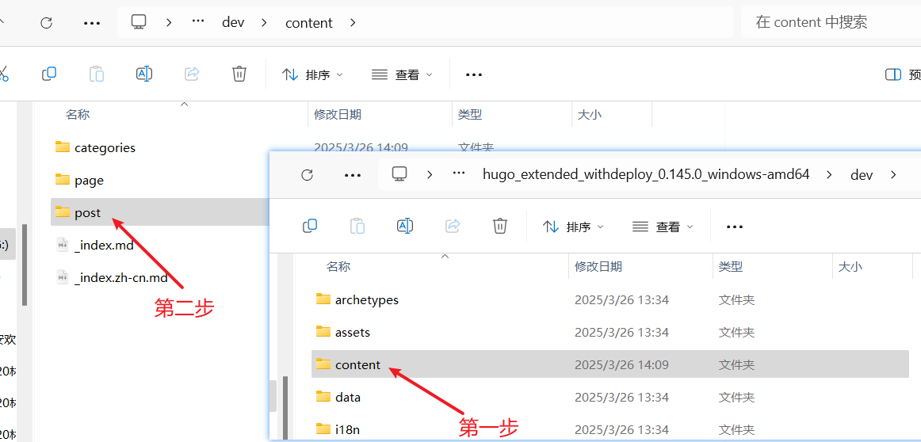Select the _index.zh-cn.md file
The width and height of the screenshot is (921, 442).
coord(120,277)
